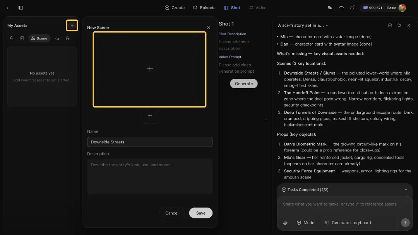Switch to the Episode tab
This screenshot has height=235, width=418.
click(204, 8)
